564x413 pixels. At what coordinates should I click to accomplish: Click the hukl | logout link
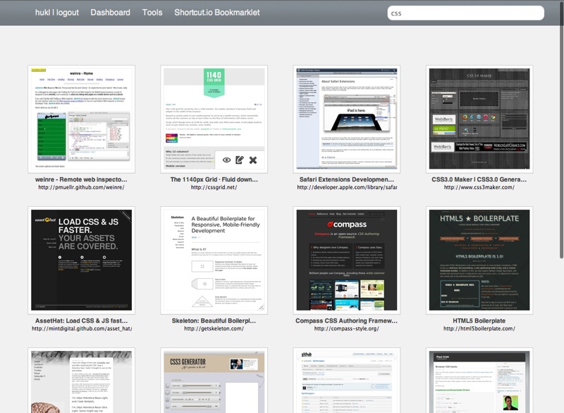click(x=57, y=13)
